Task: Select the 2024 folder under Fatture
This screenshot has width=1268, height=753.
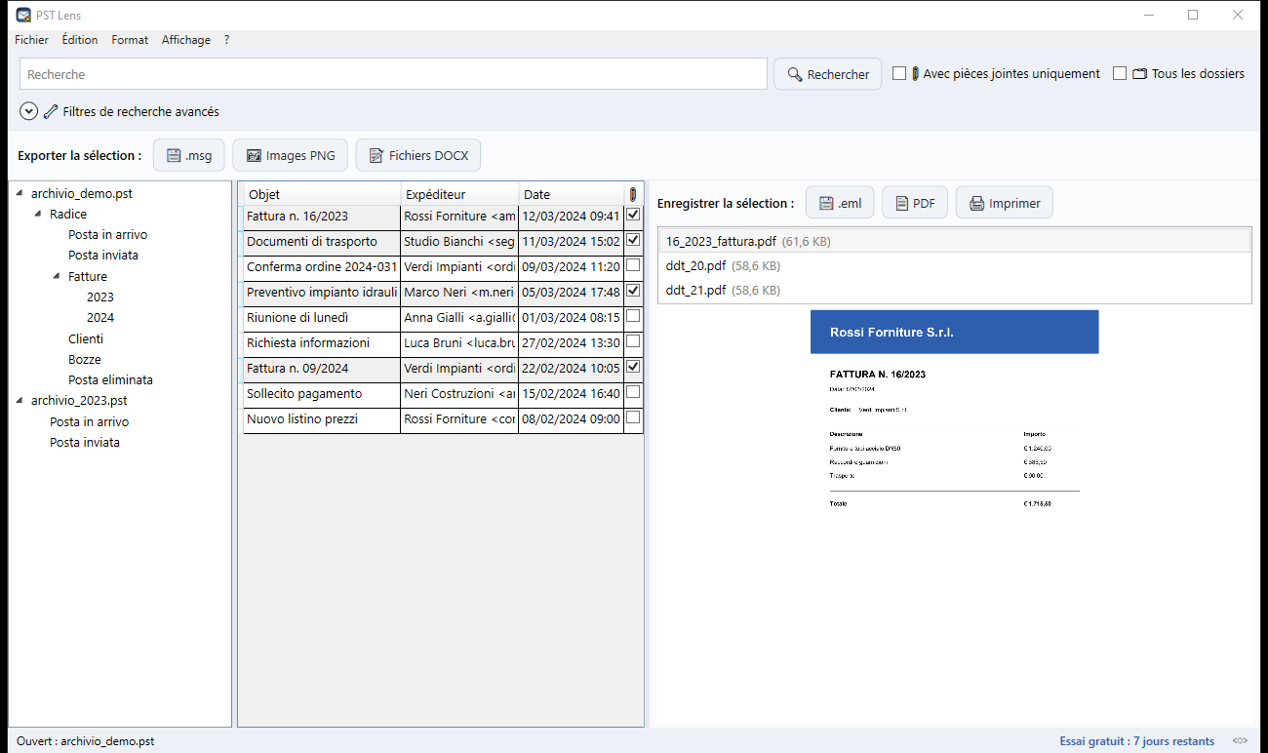Action: click(100, 317)
